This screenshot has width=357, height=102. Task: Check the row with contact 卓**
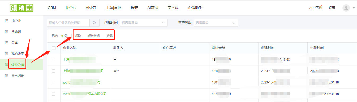pyautogui.click(x=54, y=71)
